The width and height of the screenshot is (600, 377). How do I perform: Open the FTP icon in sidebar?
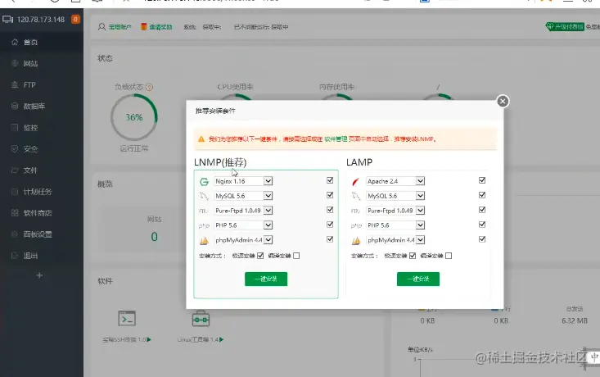pos(15,84)
